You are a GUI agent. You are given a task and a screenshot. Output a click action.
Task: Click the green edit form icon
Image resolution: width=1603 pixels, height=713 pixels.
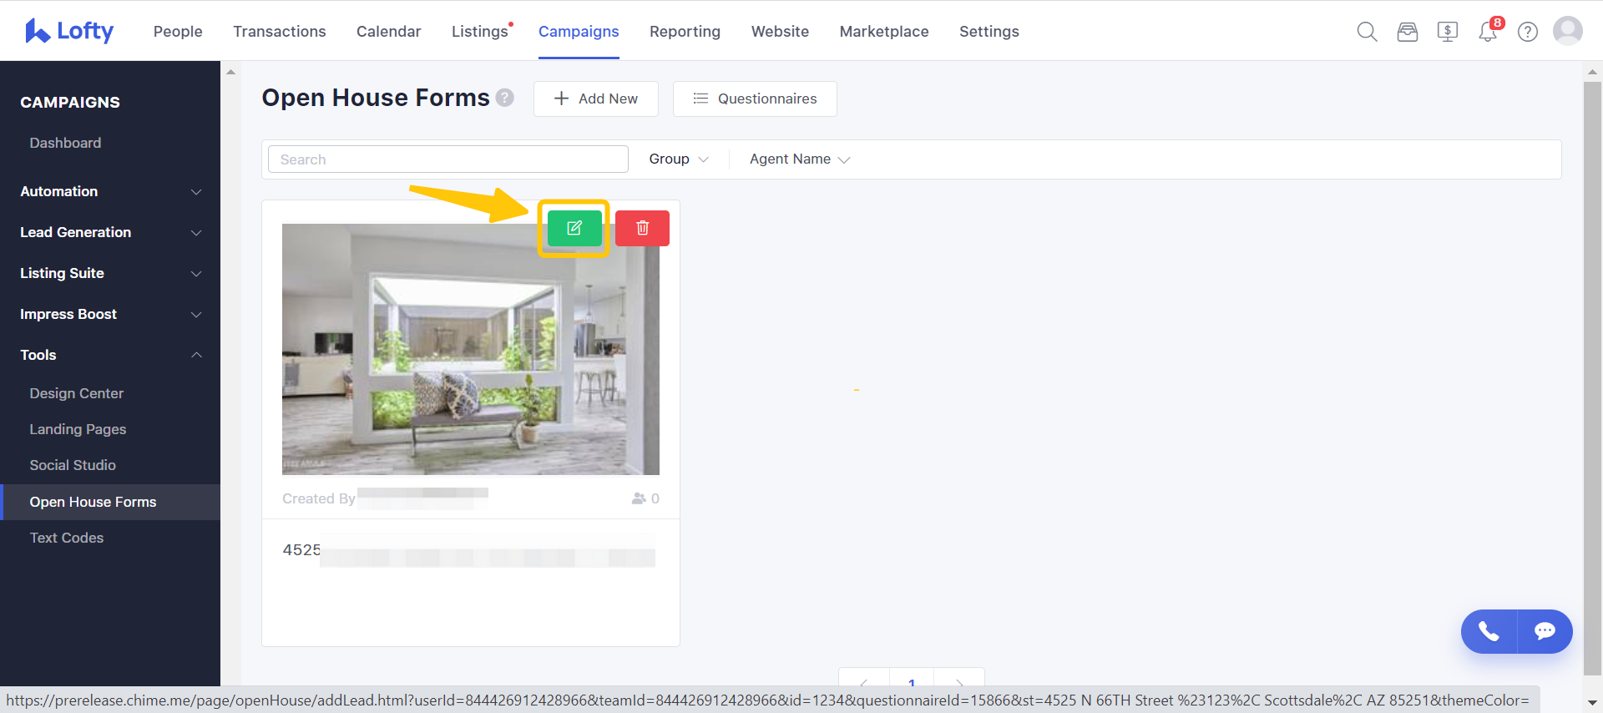click(x=574, y=228)
